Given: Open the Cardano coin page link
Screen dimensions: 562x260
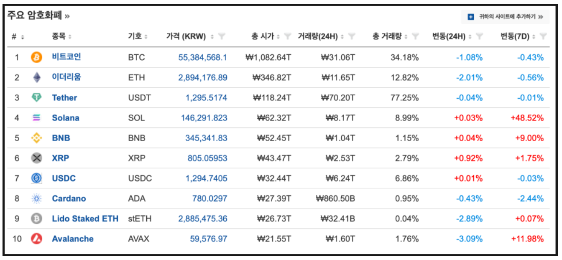Looking at the screenshot, I should tap(69, 199).
